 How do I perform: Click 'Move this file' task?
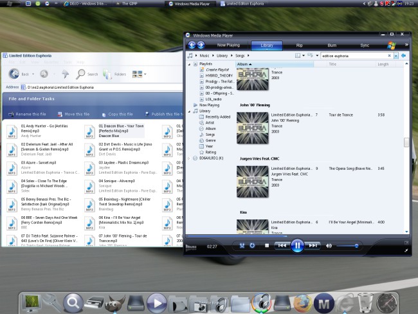click(x=73, y=114)
